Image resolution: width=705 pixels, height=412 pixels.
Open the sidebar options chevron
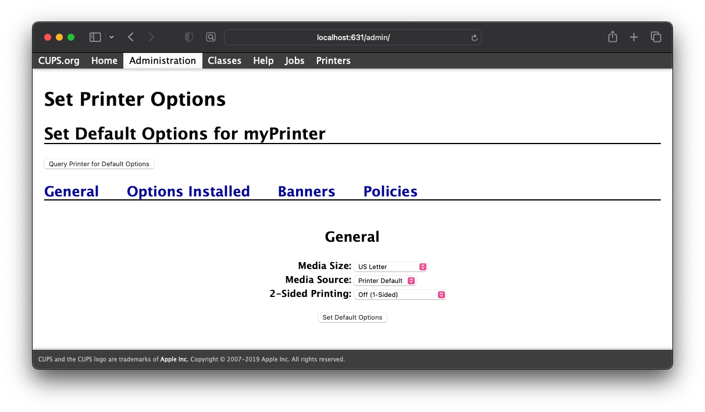(111, 37)
